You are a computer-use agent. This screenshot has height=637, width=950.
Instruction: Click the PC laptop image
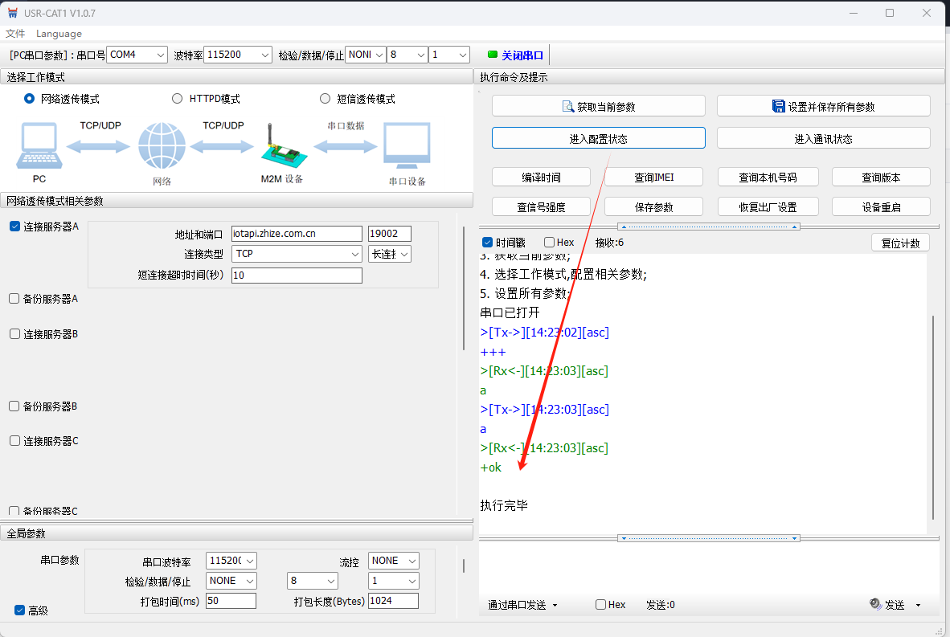(x=39, y=145)
